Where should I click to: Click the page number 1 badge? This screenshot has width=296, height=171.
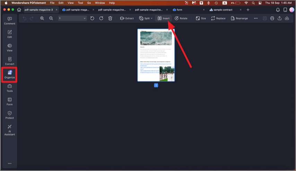(156, 85)
